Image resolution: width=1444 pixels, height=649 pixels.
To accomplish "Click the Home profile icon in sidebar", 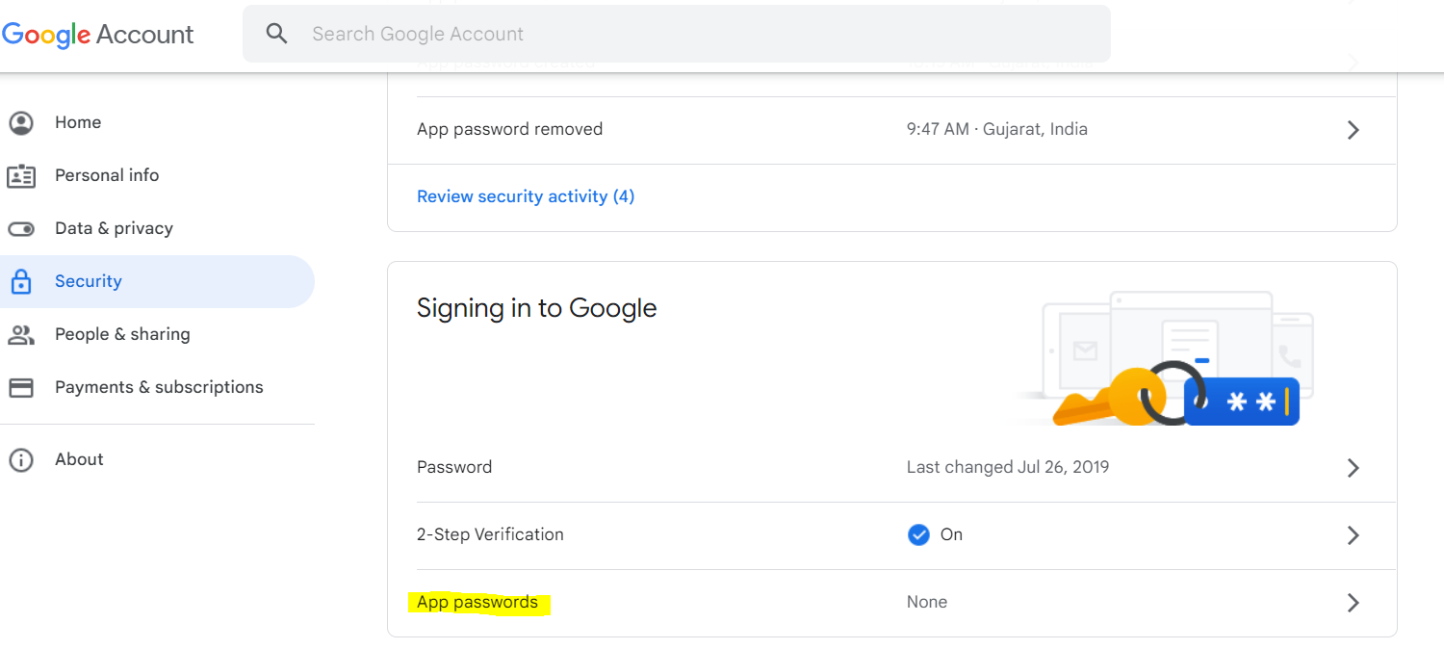I will click(20, 122).
